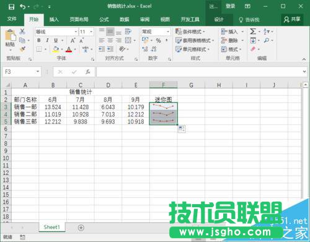Apply cell borders button

(39, 49)
